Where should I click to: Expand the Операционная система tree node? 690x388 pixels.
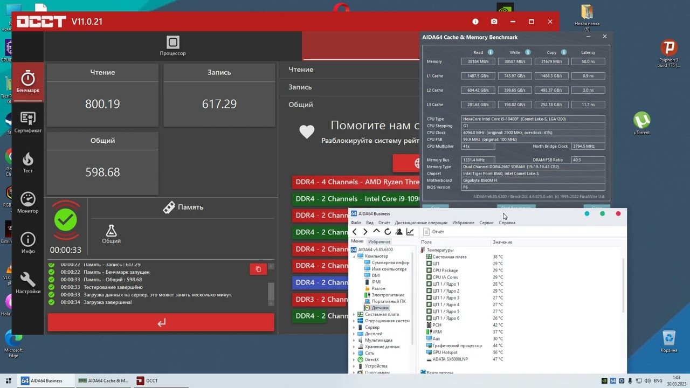click(354, 321)
